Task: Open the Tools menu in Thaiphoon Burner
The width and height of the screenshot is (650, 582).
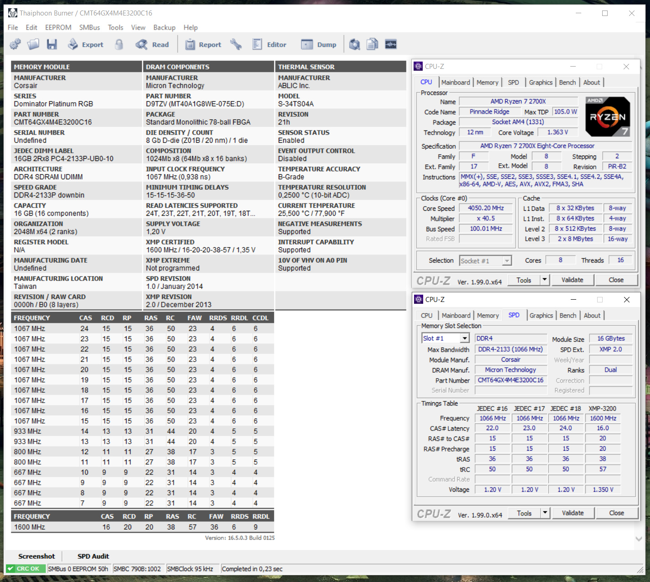Action: pyautogui.click(x=116, y=27)
